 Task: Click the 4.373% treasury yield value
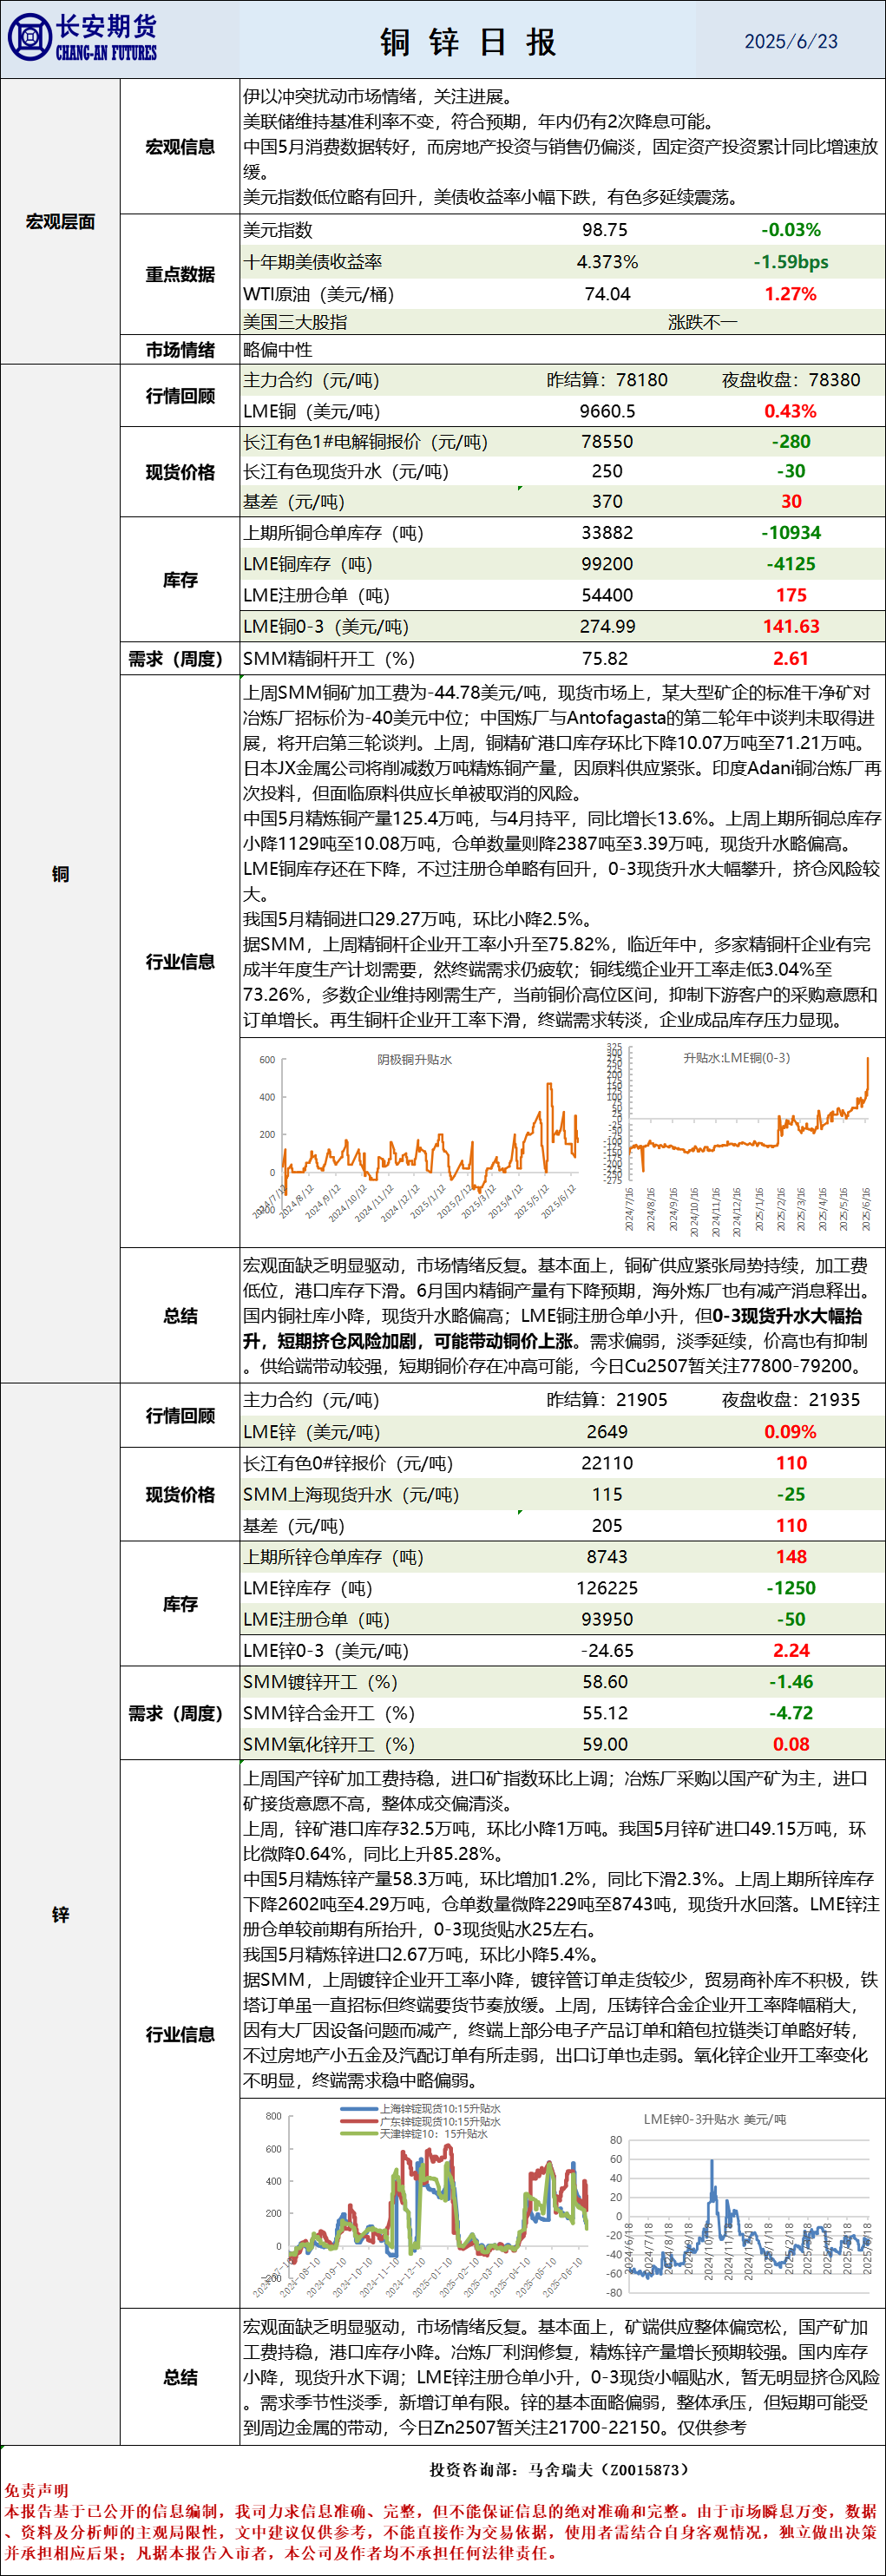pos(607,262)
